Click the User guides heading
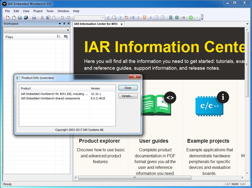252x188 pixels. [x=154, y=141]
